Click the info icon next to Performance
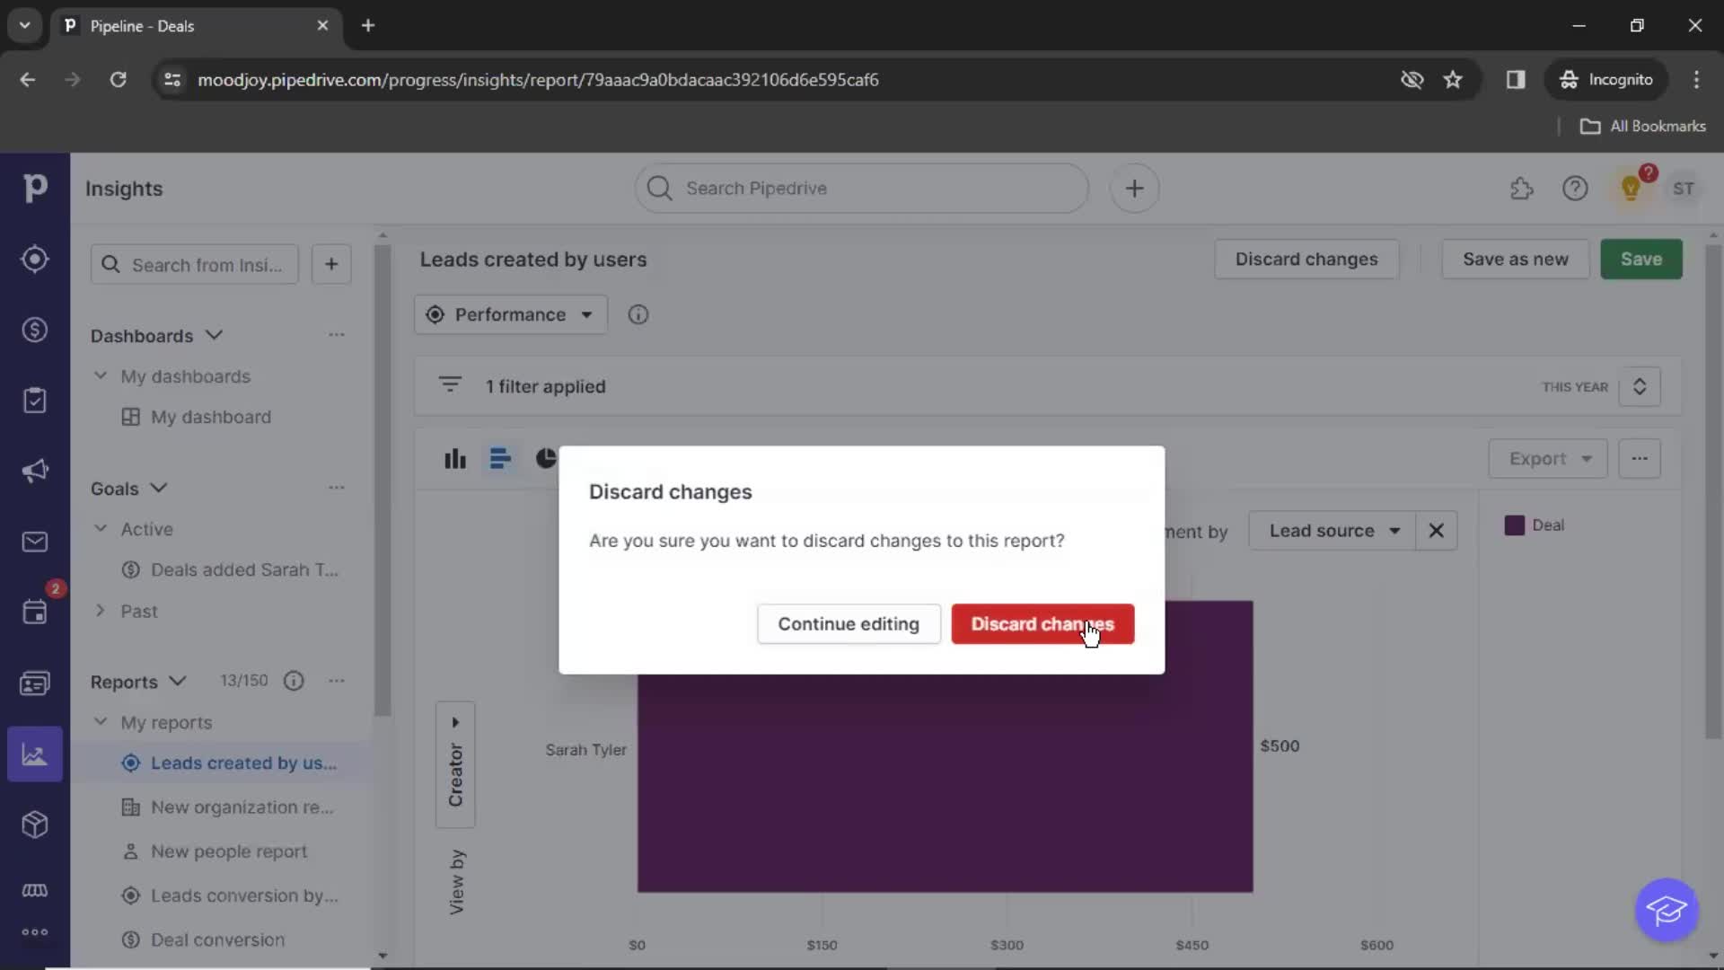Image resolution: width=1724 pixels, height=970 pixels. pos(640,313)
